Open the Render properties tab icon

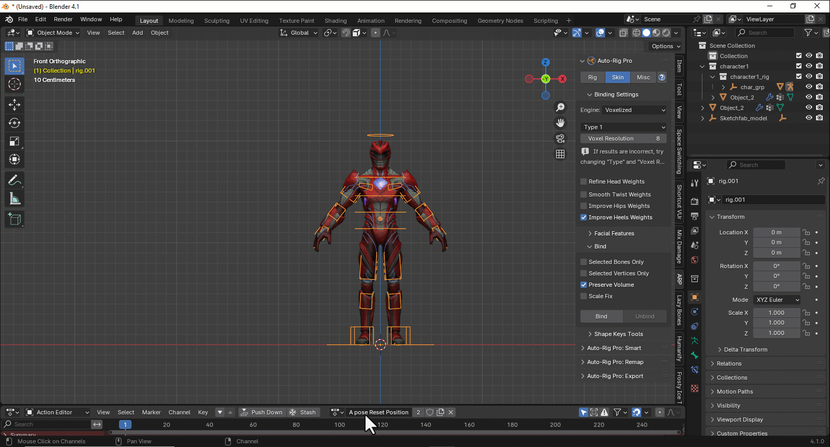click(695, 201)
